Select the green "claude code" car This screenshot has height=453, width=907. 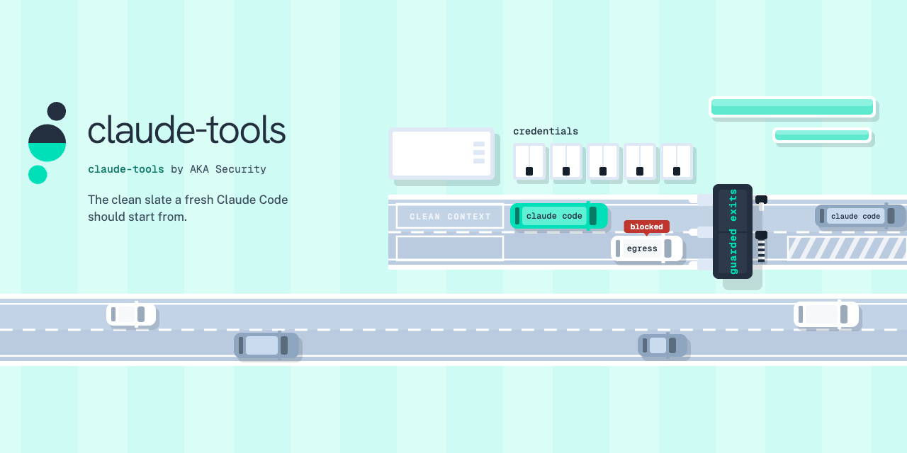coord(558,216)
